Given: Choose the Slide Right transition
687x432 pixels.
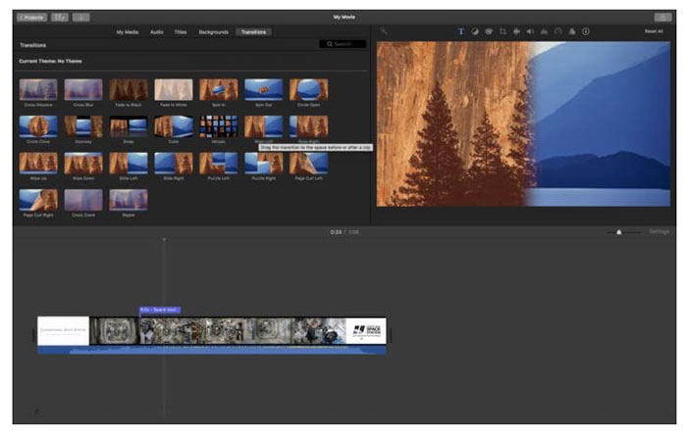Looking at the screenshot, I should [174, 163].
